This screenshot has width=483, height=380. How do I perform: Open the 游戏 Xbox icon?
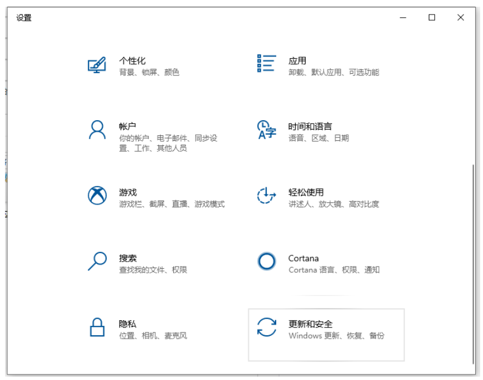click(x=97, y=195)
